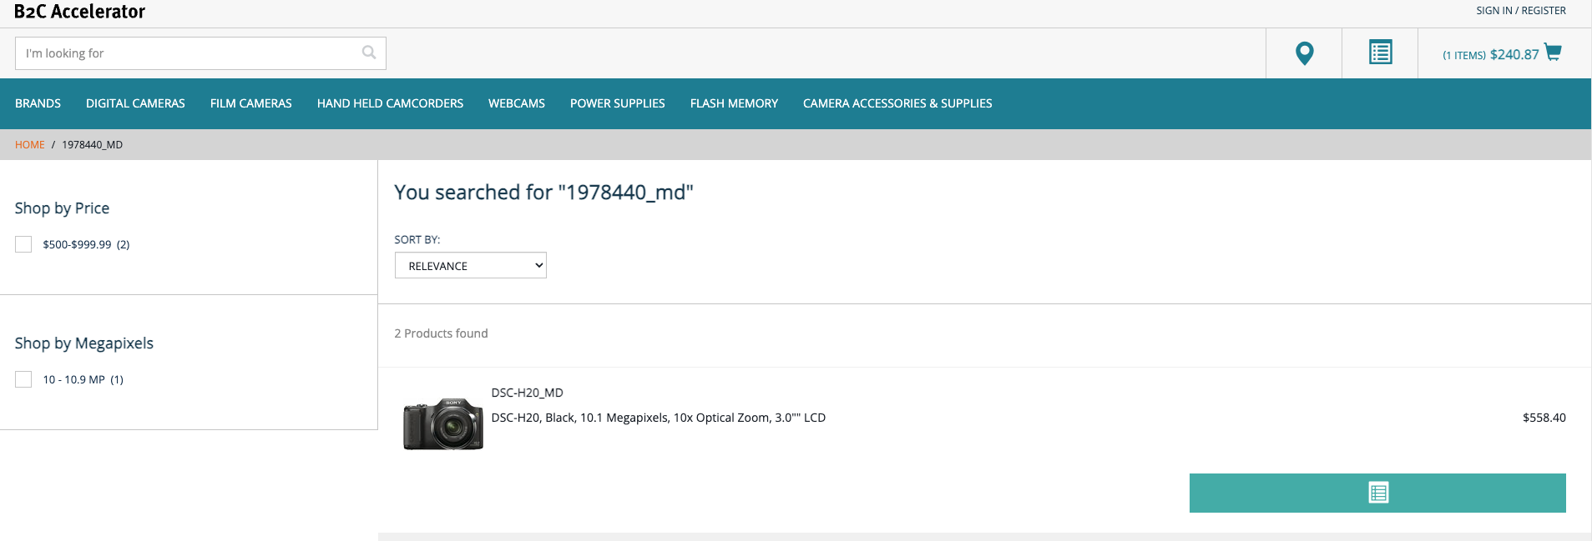Click the Home breadcrumb link
This screenshot has height=541, width=1592.
30,145
